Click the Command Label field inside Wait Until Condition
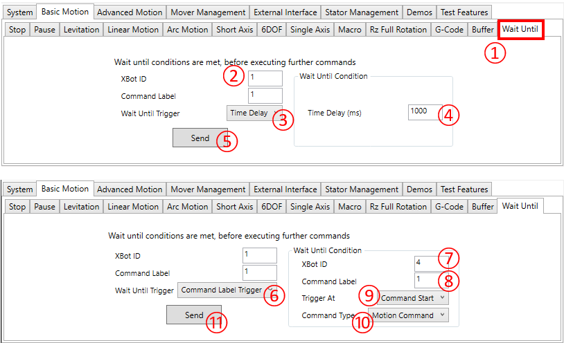Image resolution: width=564 pixels, height=343 pixels. coord(426,280)
